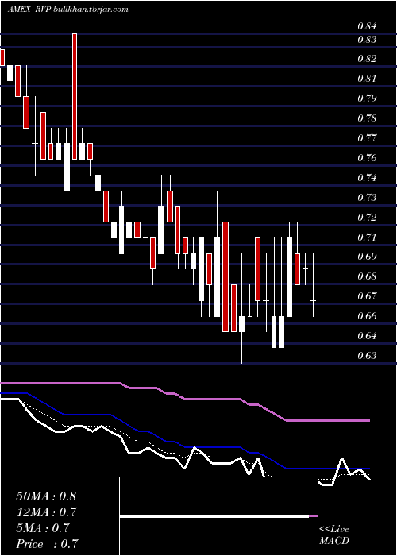This screenshot has height=556, width=397.
Task: Click the 0.77 price axis label
Action: pos(367,138)
